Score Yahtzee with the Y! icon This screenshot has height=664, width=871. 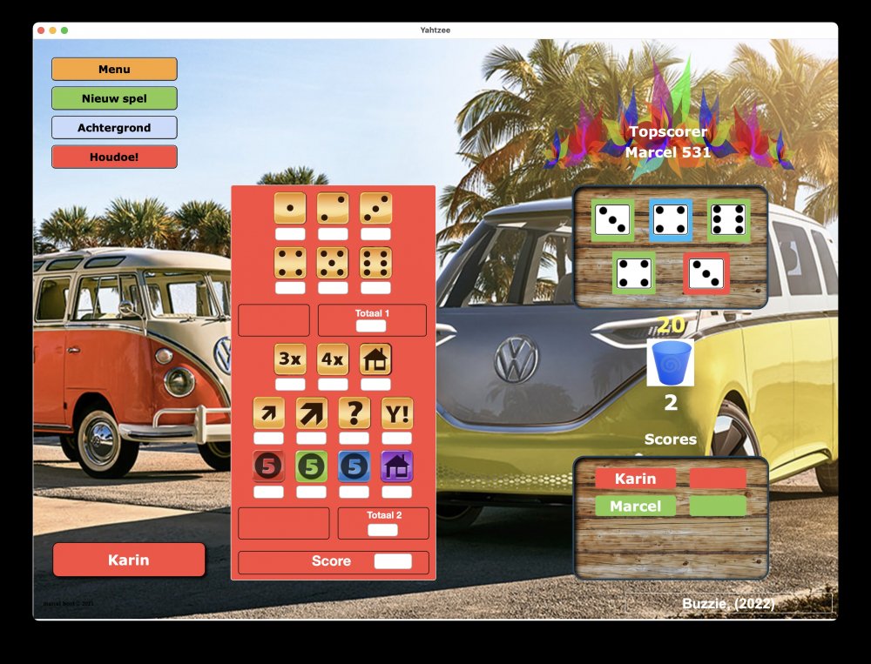coord(397,413)
